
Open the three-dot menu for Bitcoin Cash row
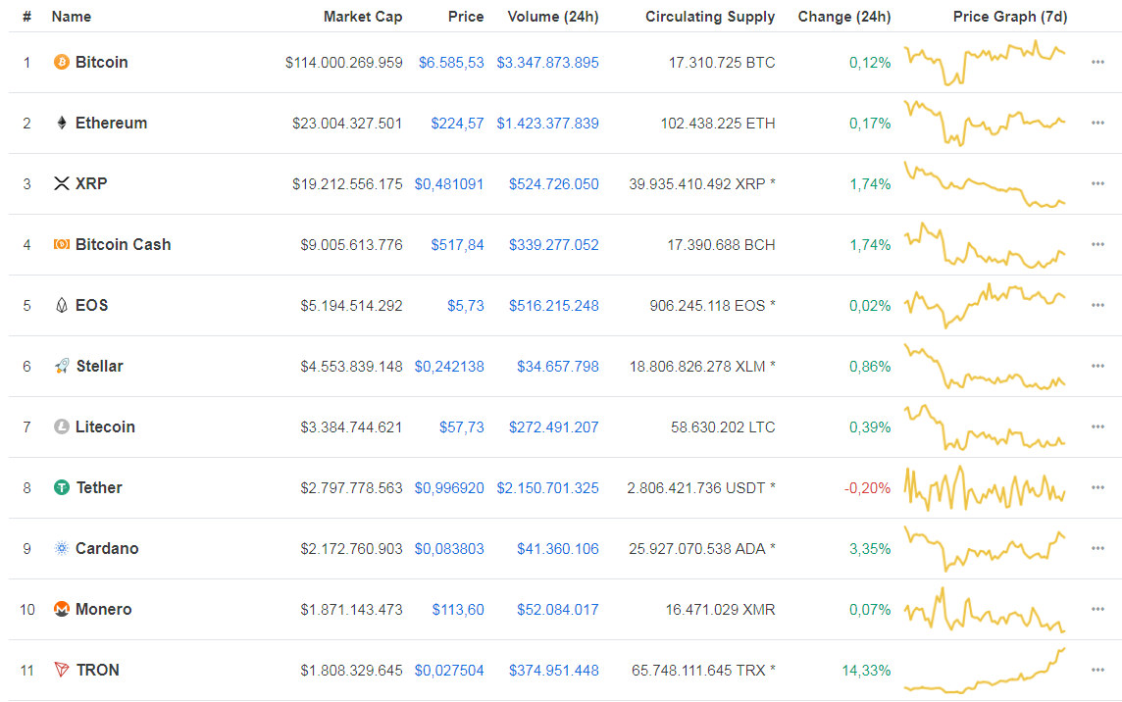pos(1097,245)
